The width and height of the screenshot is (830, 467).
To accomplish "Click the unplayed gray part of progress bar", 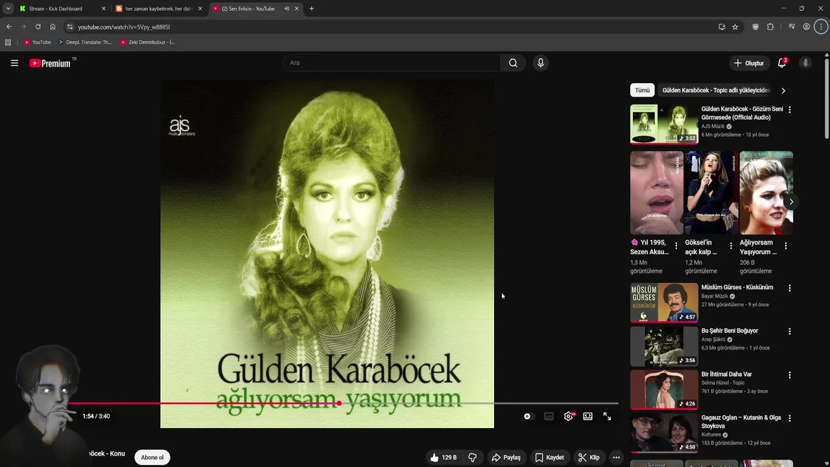I will tap(480, 403).
